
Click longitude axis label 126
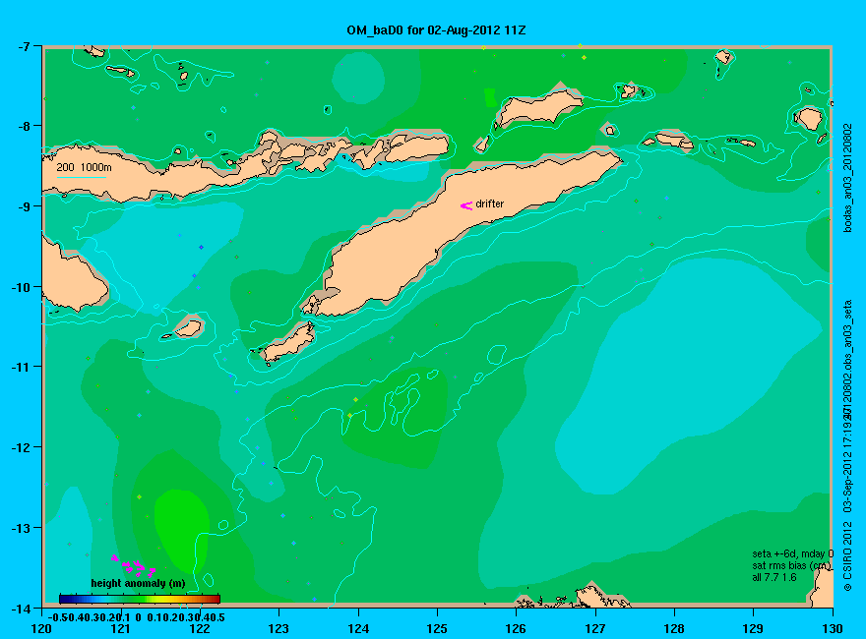516,628
